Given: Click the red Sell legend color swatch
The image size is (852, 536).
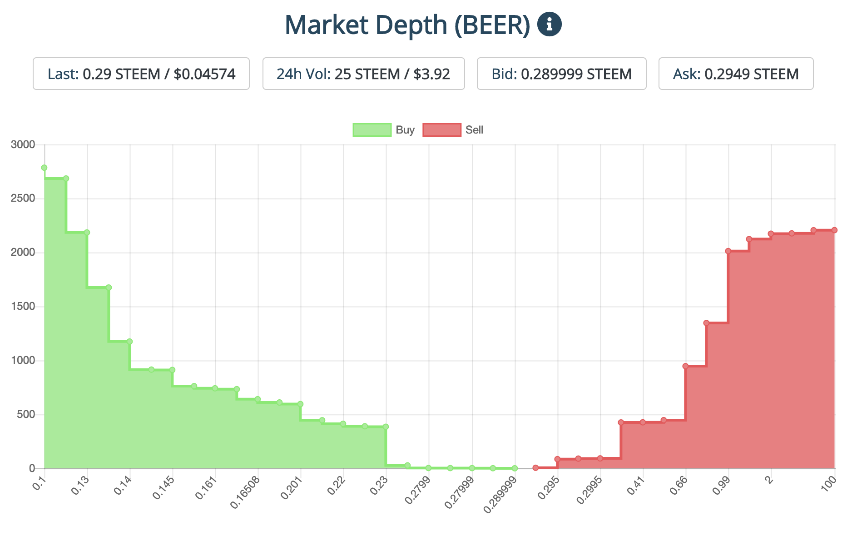Looking at the screenshot, I should 441,130.
